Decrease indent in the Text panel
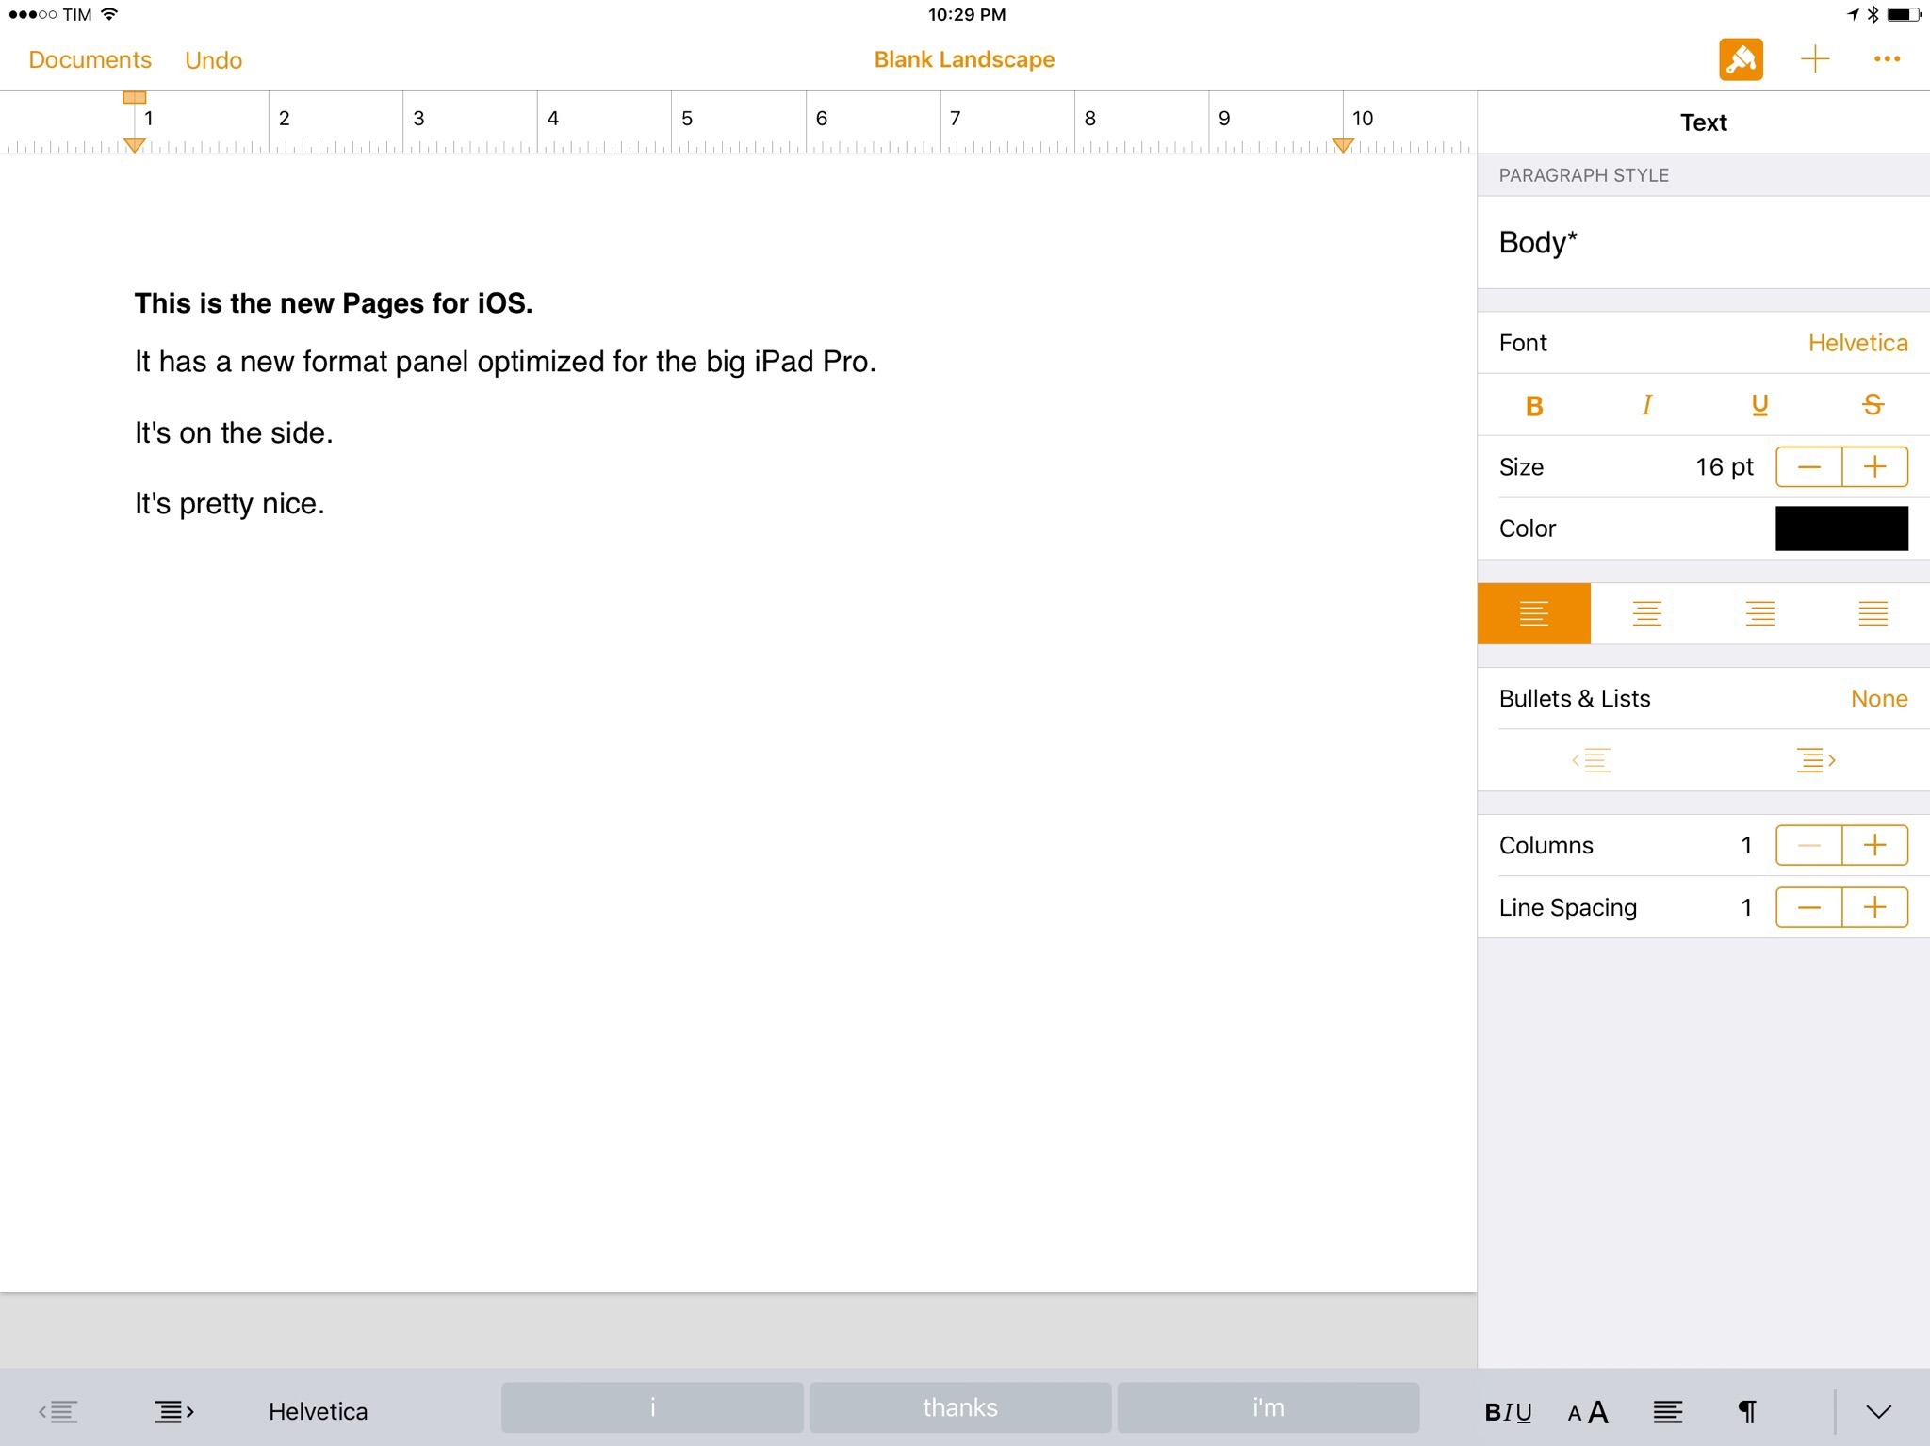1930x1446 pixels. (1591, 760)
